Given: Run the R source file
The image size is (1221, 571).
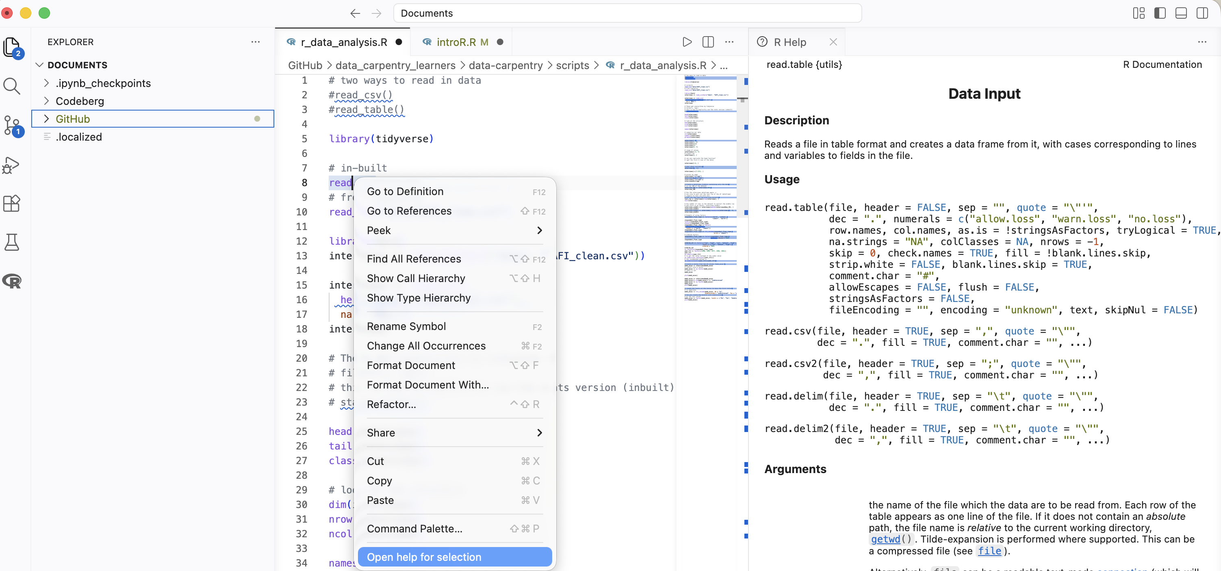Looking at the screenshot, I should (x=687, y=42).
